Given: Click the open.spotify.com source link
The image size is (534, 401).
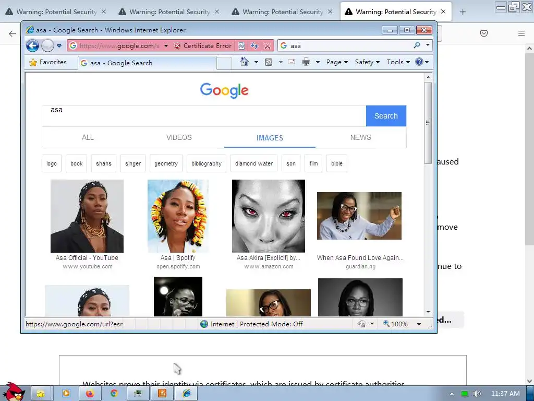Looking at the screenshot, I should pos(178,267).
